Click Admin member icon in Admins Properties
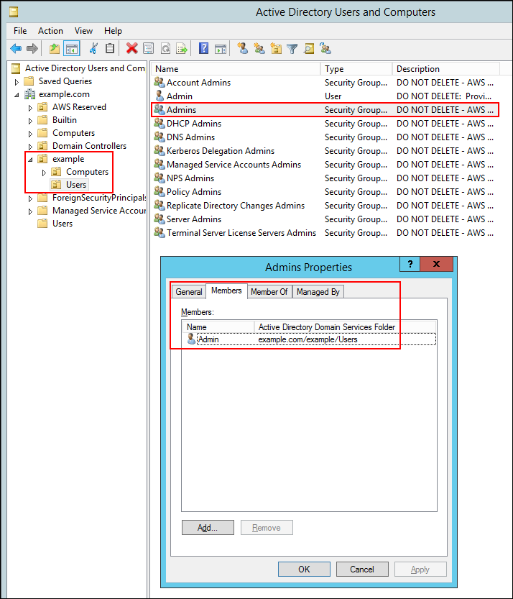Screen dimensions: 513x599 [191, 339]
